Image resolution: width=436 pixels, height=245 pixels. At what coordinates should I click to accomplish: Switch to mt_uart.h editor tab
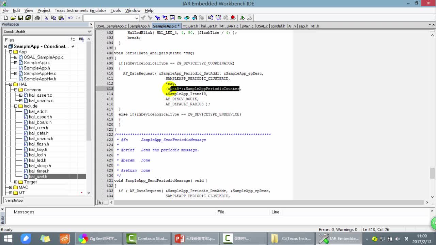190,26
